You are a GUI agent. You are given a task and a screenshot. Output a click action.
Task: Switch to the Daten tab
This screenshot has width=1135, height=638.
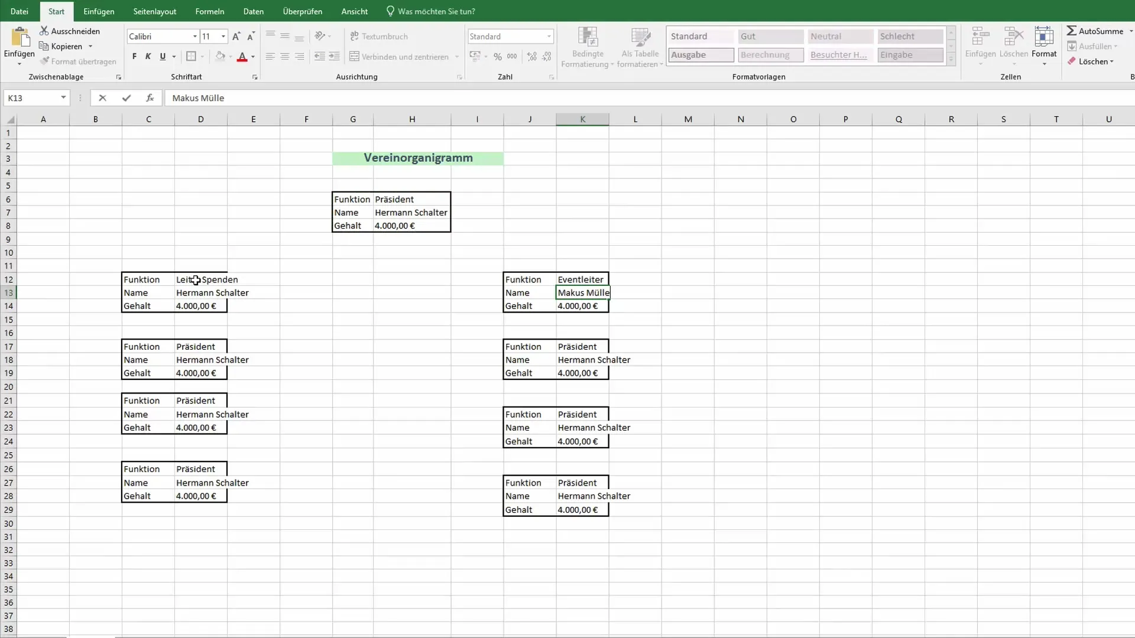[x=254, y=11]
